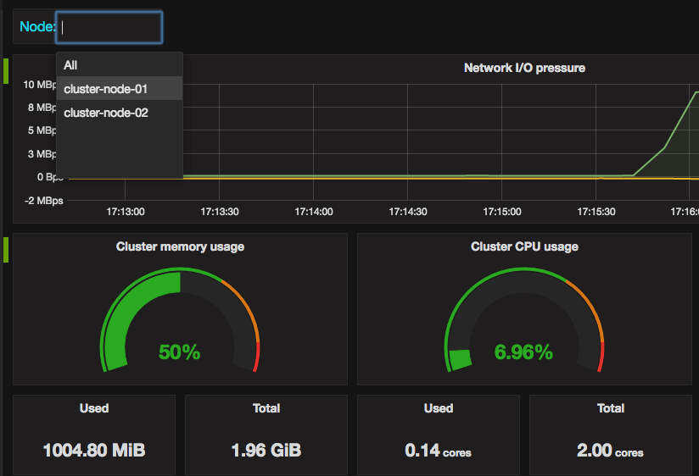This screenshot has width=699, height=476.
Task: Open the Cluster CPU usage panel title
Action: click(524, 246)
